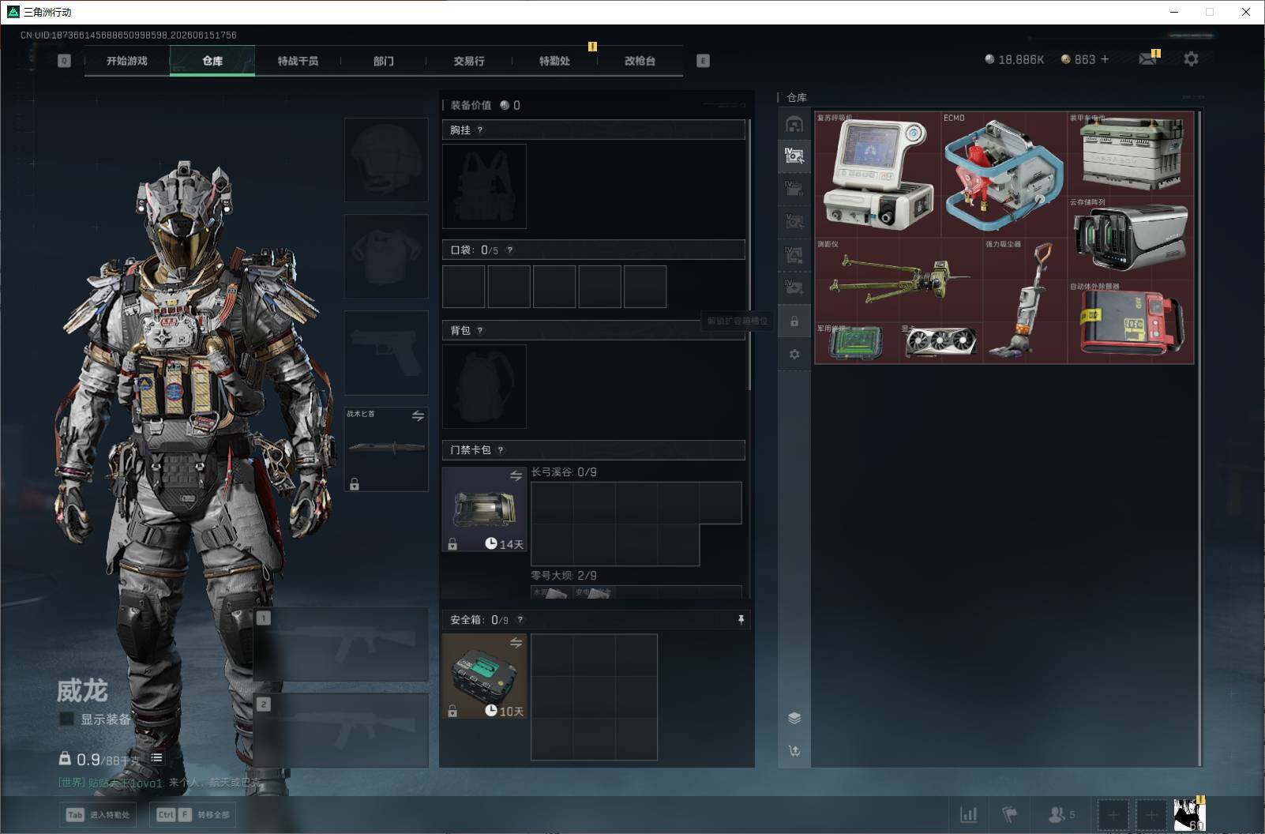Screen dimensions: 1265x834
Task: Click the empty chest rig slot
Action: [484, 186]
